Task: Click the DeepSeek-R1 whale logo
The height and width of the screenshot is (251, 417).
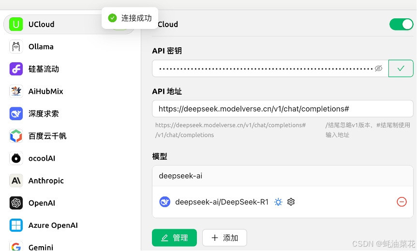Action: tap(165, 202)
